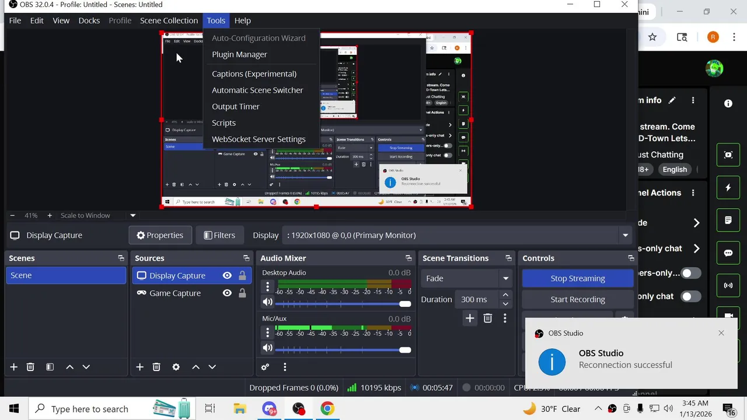Viewport: 747px width, 420px height.
Task: Remove selected source trash icon
Action: coord(156,367)
